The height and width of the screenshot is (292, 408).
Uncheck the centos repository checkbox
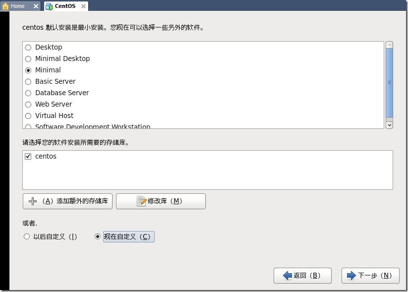[28, 157]
